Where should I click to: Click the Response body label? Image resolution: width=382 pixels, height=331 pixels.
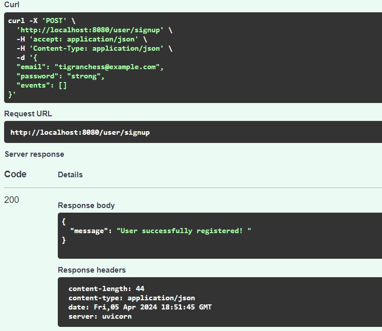click(x=86, y=205)
